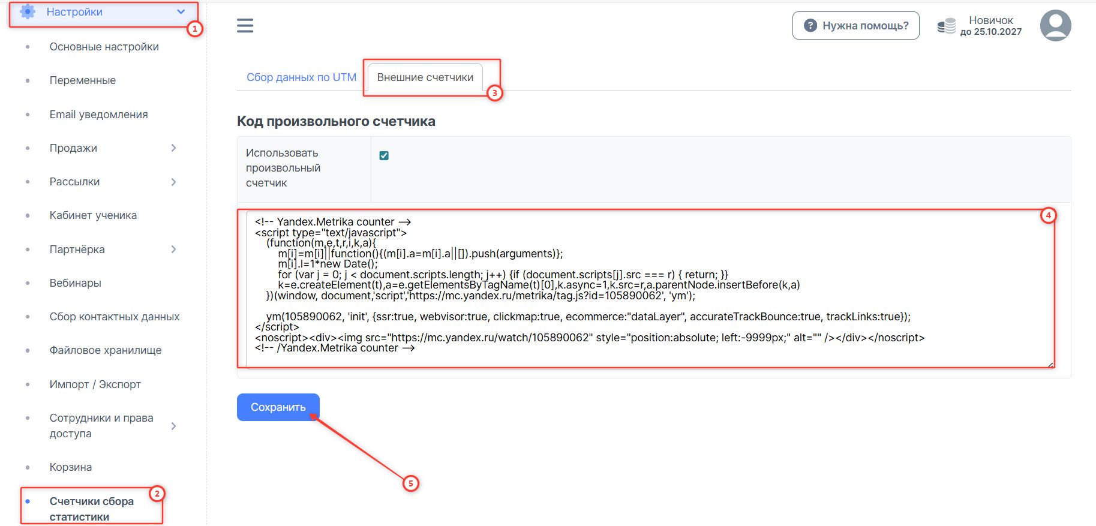Select the Внешние счетчики tab
1096x526 pixels.
pos(425,77)
